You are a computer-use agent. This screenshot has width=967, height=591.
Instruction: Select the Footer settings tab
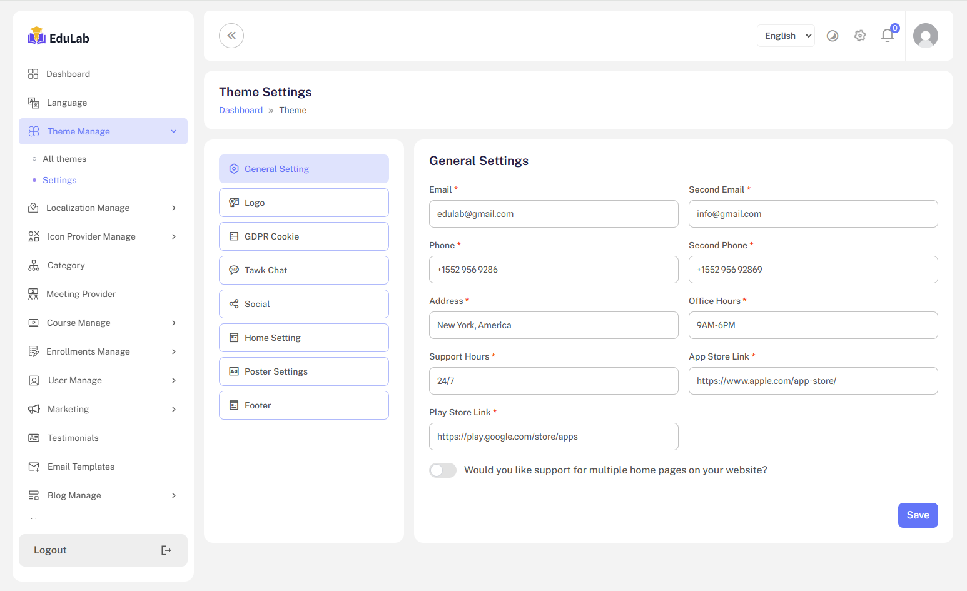(x=304, y=405)
